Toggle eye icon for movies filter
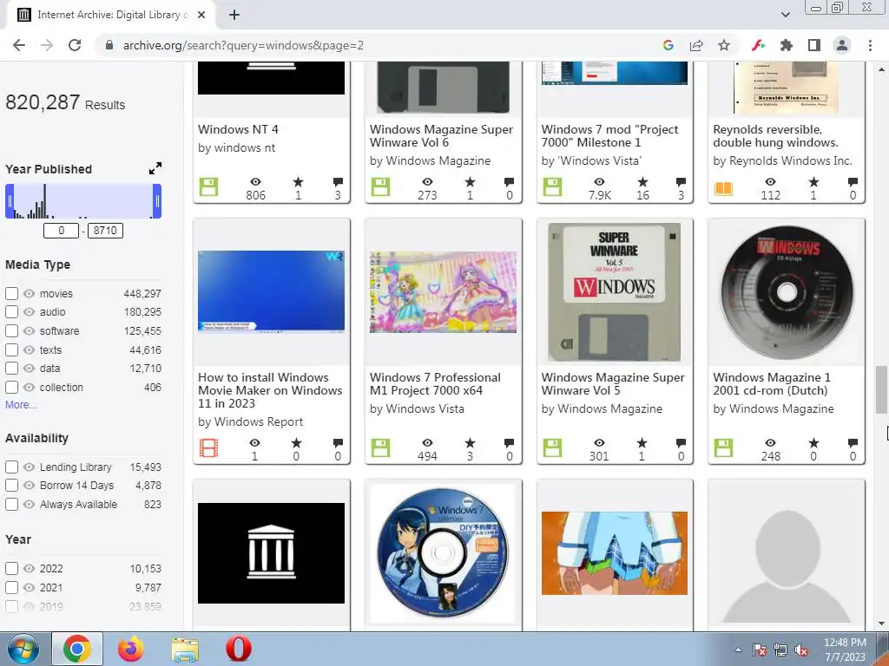Screen dimensions: 889x666 [29, 293]
